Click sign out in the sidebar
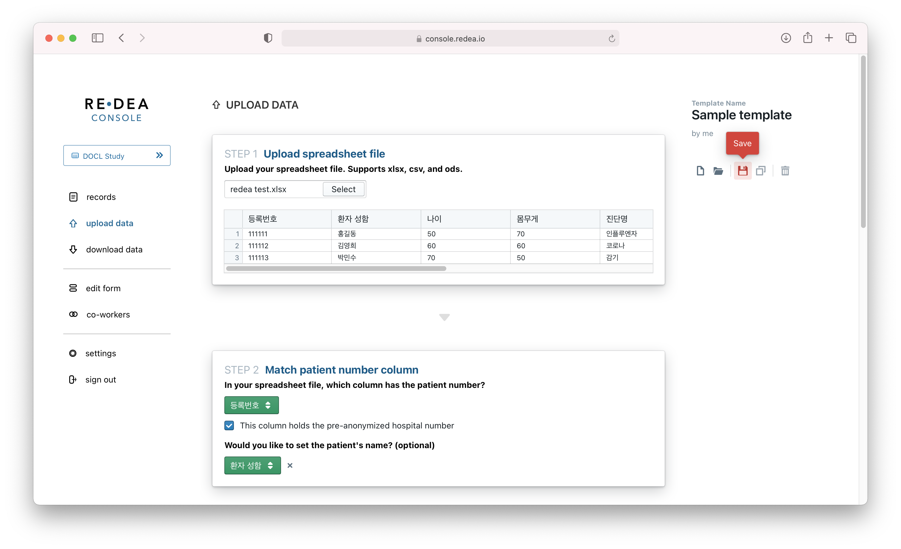 point(100,380)
